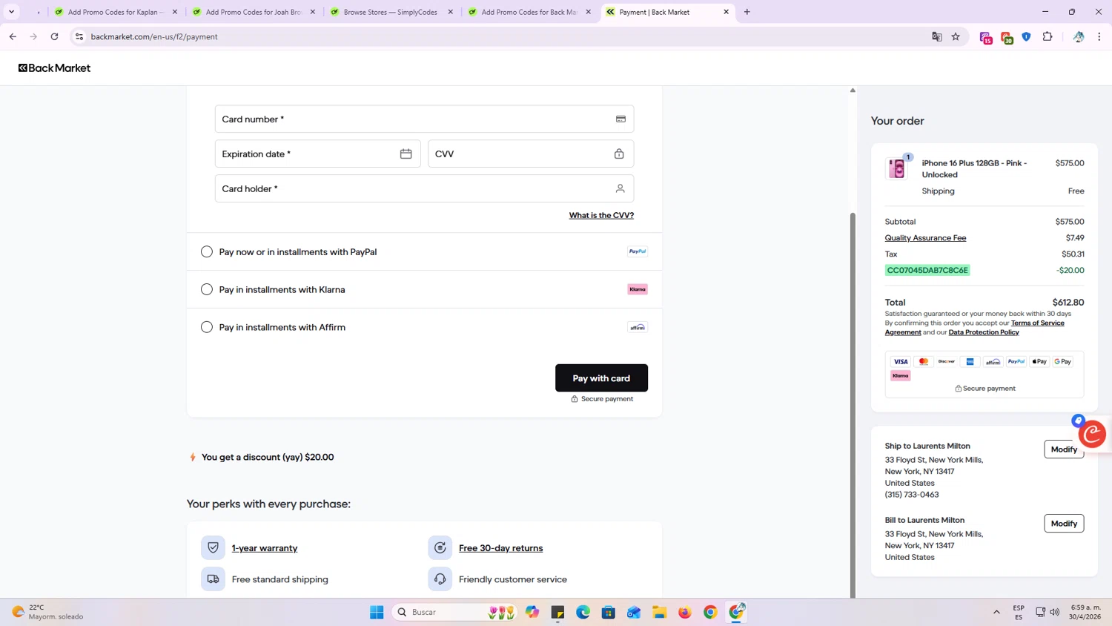1112x626 pixels.
Task: Click the Total amount $612.80
Action: pos(1068,303)
